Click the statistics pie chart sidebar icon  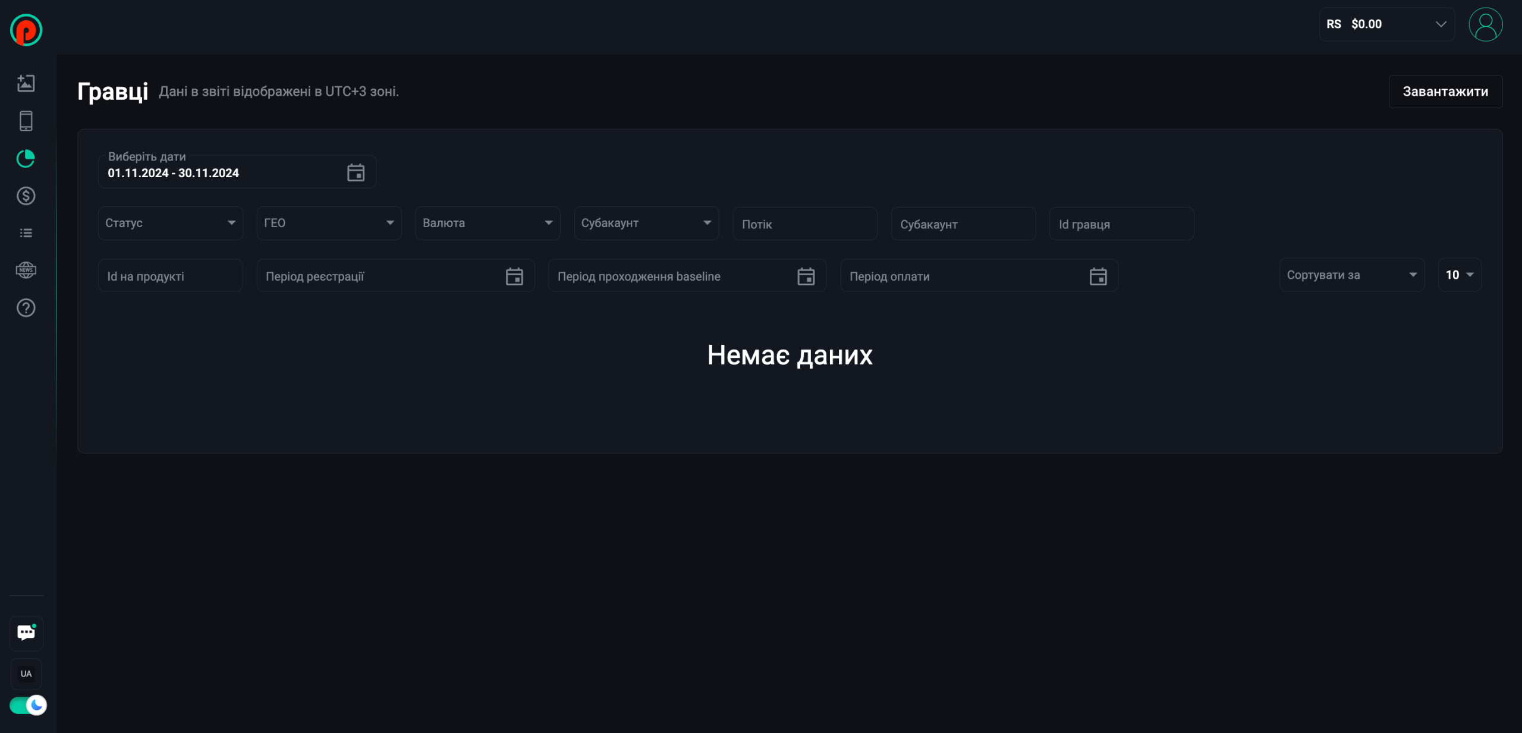pos(26,159)
